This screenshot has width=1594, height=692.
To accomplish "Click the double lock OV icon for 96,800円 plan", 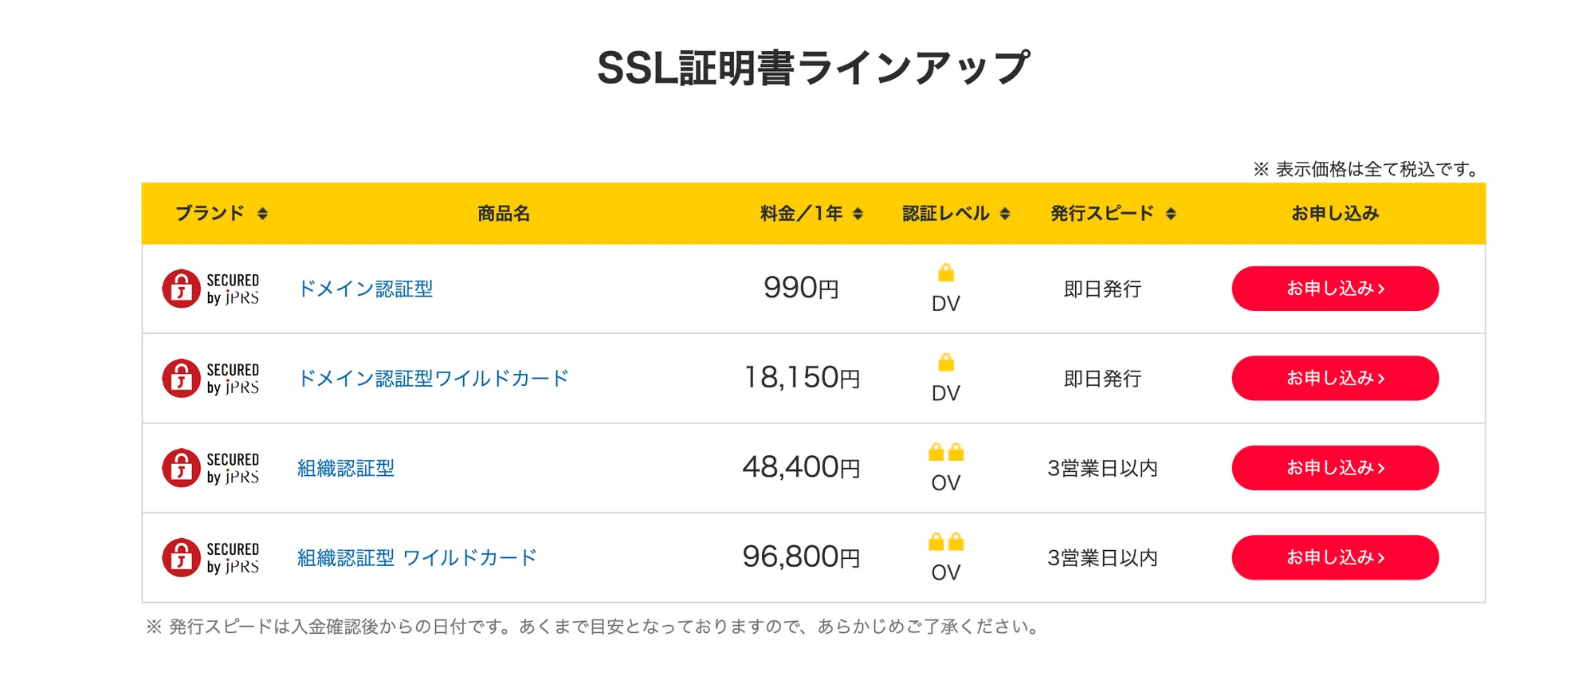I will pos(946,543).
